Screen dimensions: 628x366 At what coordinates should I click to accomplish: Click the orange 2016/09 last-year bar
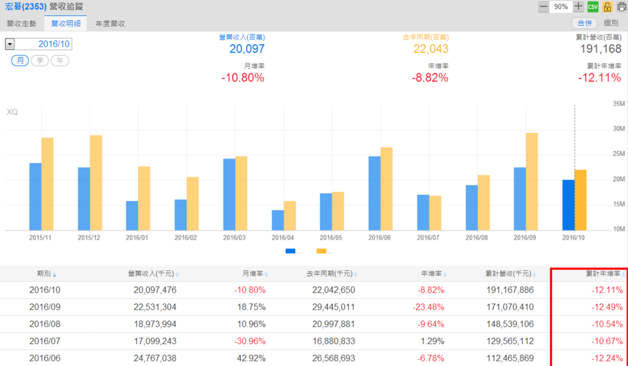point(532,182)
